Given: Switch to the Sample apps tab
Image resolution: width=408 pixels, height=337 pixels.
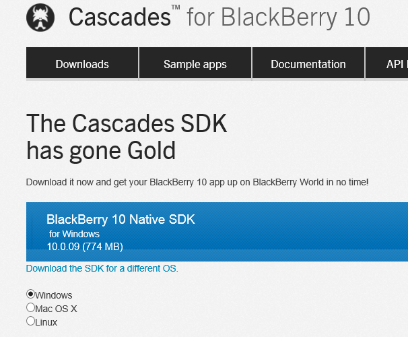Looking at the screenshot, I should (195, 63).
